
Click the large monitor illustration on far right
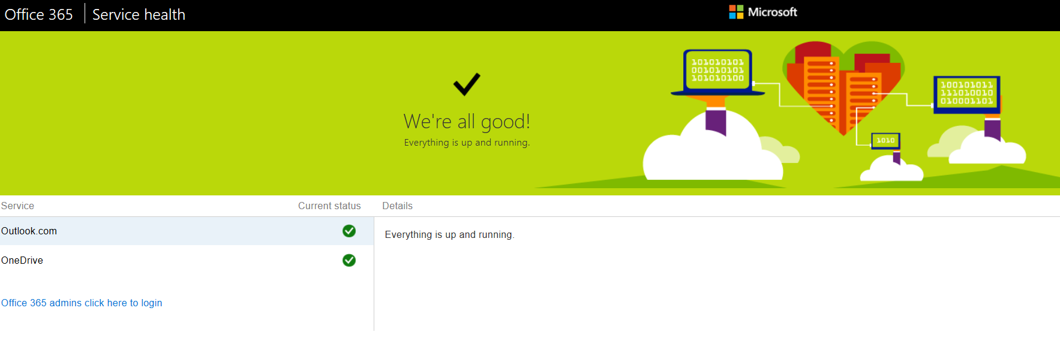(x=966, y=93)
